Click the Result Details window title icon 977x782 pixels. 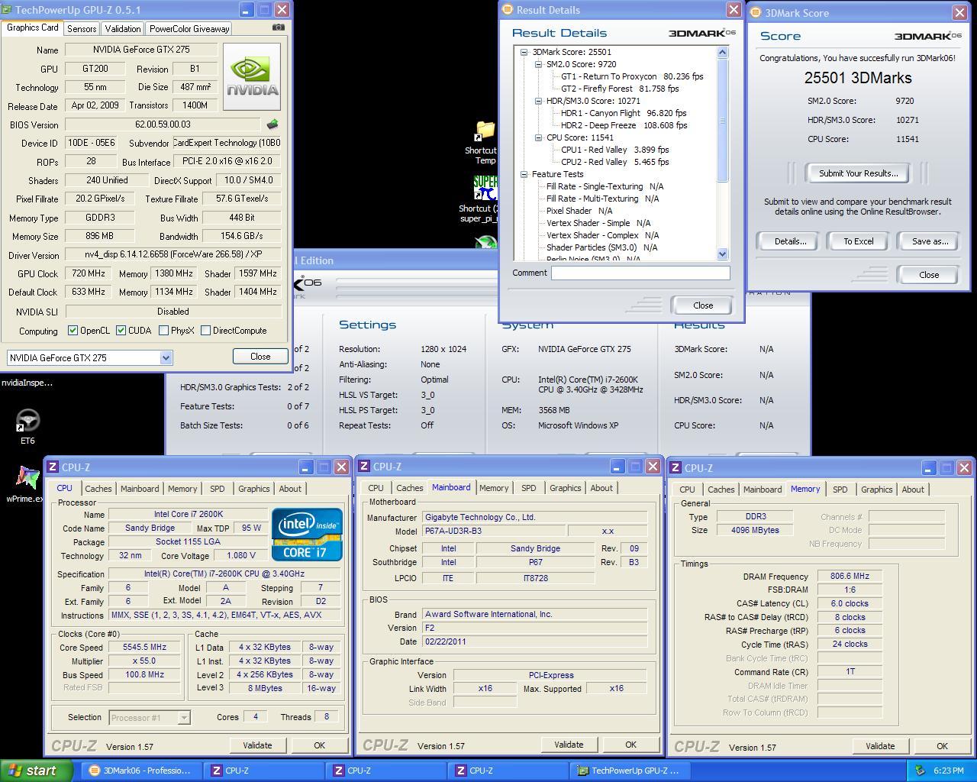[508, 10]
